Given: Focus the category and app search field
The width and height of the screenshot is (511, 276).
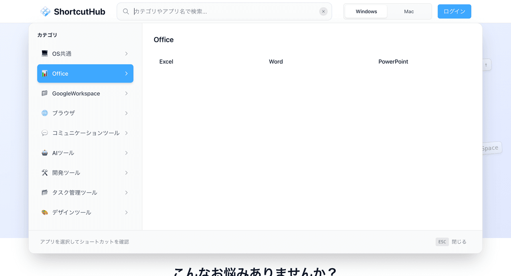Looking at the screenshot, I should click(224, 12).
